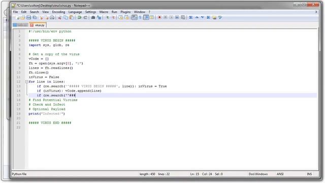
Task: Toggle synchronized vertical scrolling
Action: [x=121, y=18]
